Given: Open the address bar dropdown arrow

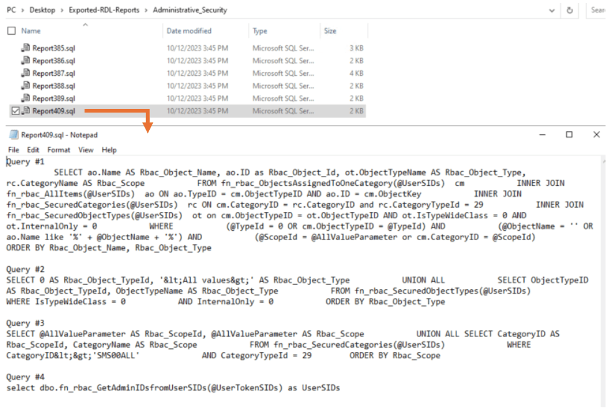Looking at the screenshot, I should click(551, 10).
